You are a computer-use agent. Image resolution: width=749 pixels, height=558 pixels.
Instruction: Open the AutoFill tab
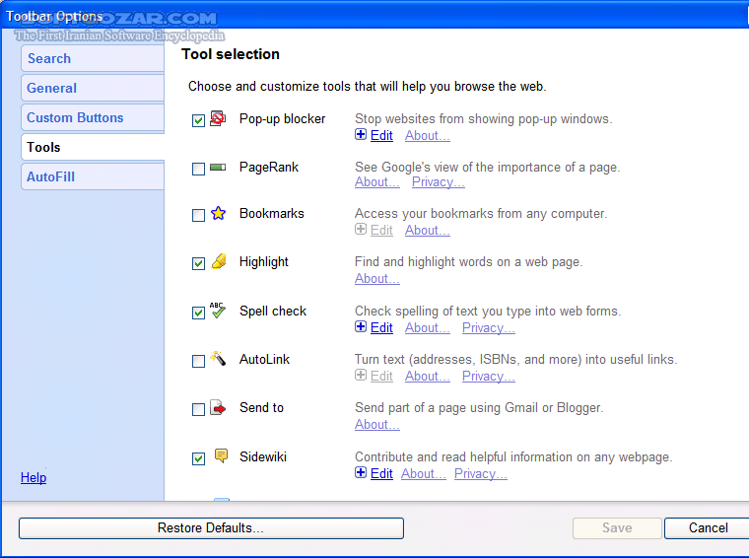point(93,176)
